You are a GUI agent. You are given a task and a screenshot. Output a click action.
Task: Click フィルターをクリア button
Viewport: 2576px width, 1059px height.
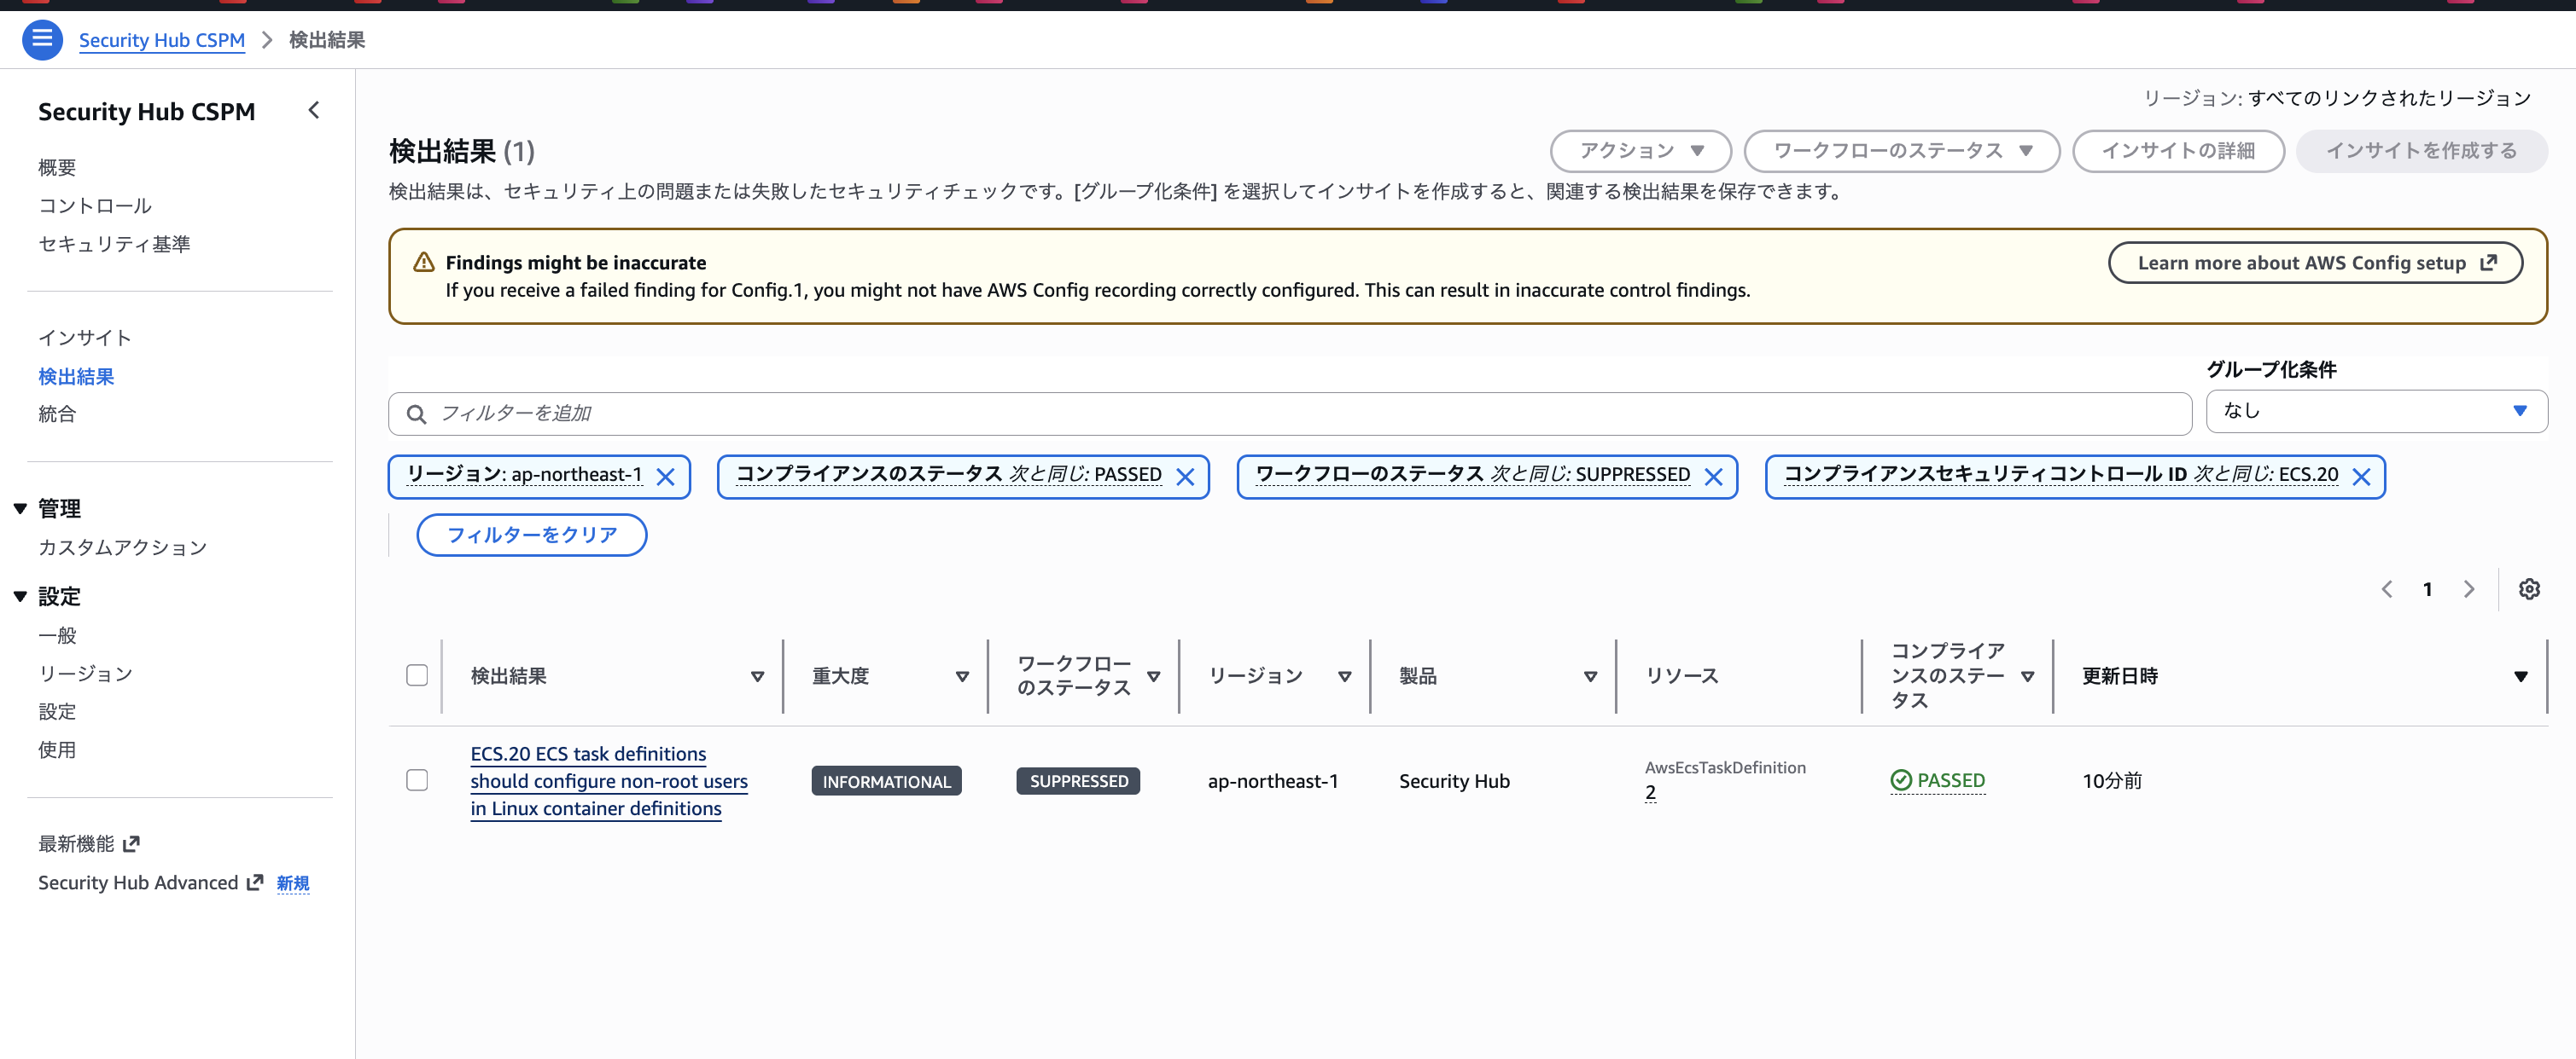[532, 535]
